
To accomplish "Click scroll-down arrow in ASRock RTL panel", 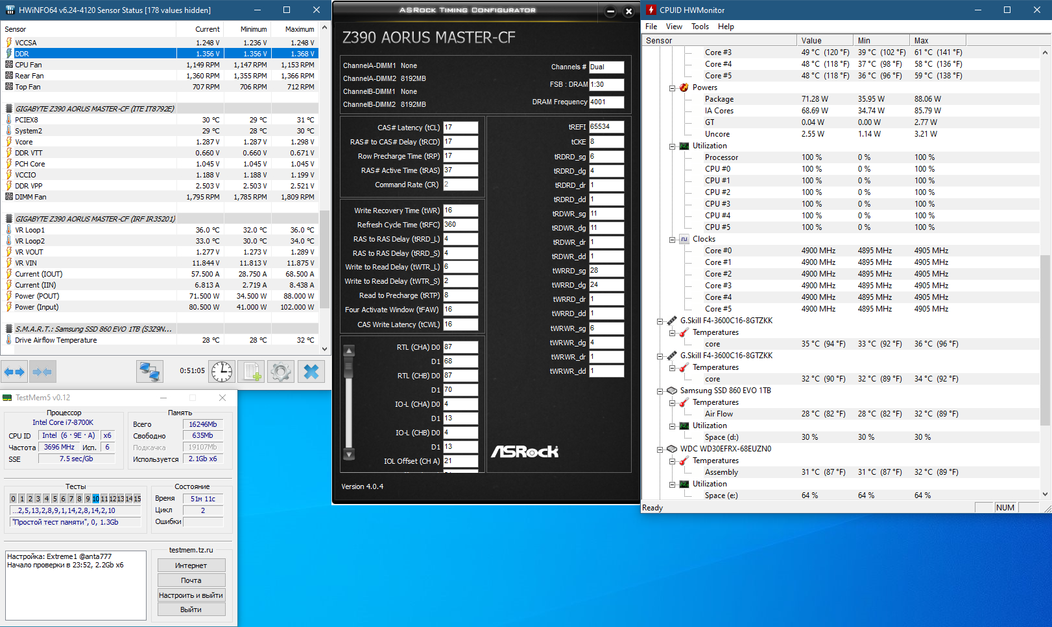I will 349,454.
